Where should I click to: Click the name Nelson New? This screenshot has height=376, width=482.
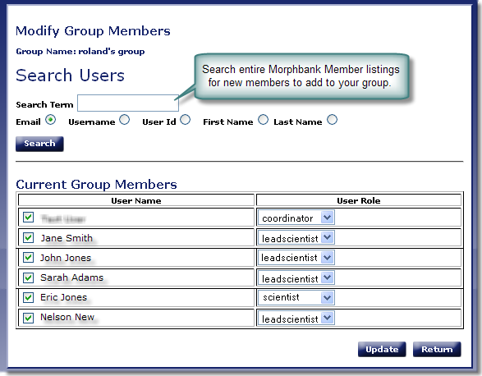point(67,317)
